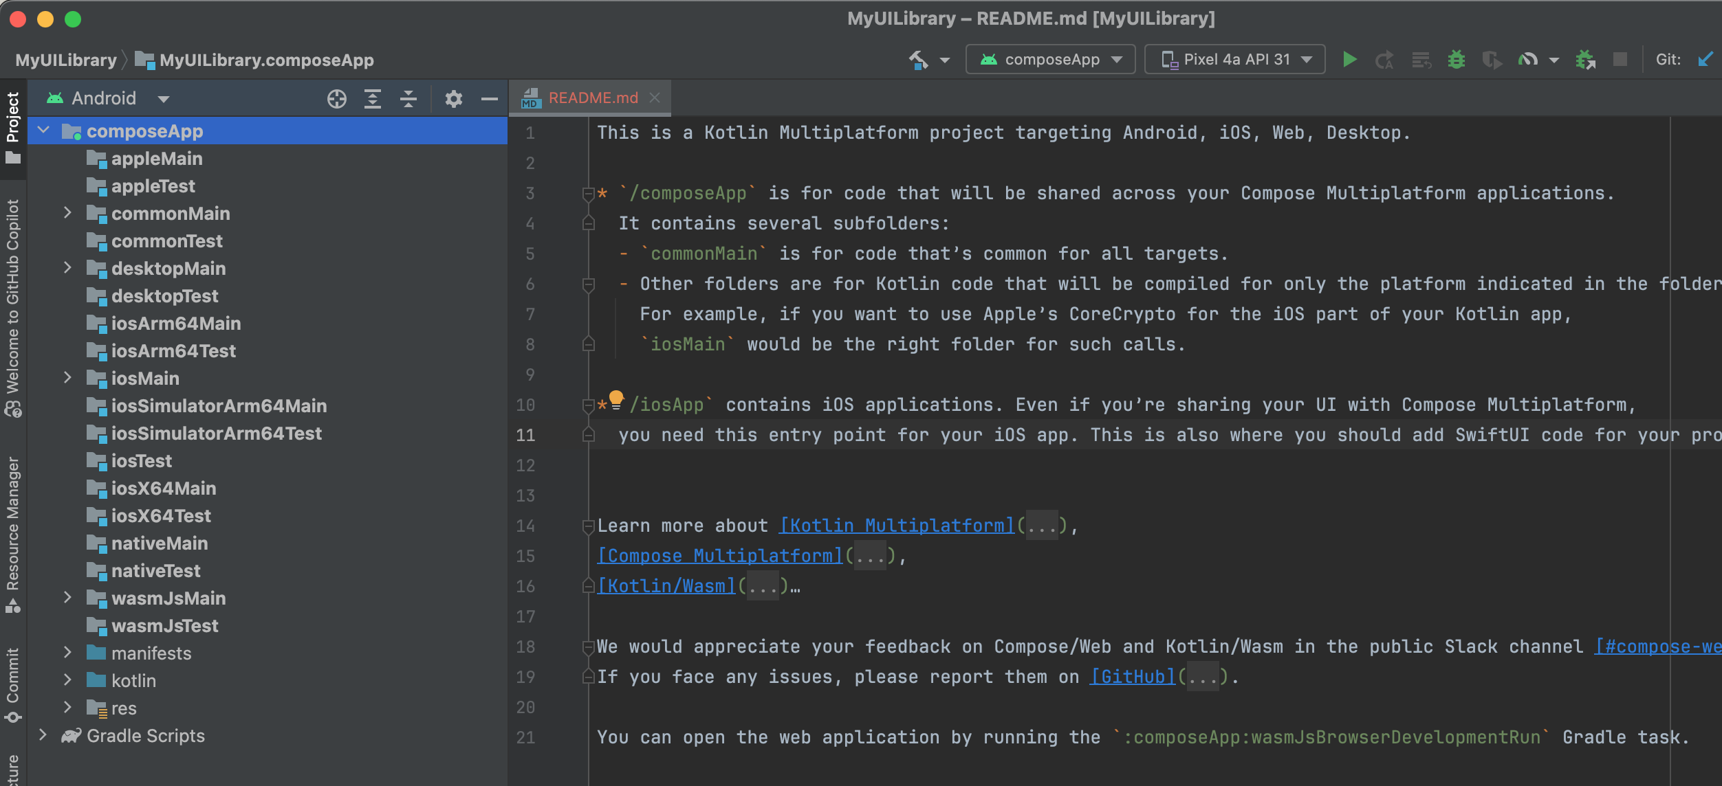1722x786 pixels.
Task: Click the Kotlin/Wasm link
Action: tap(666, 586)
